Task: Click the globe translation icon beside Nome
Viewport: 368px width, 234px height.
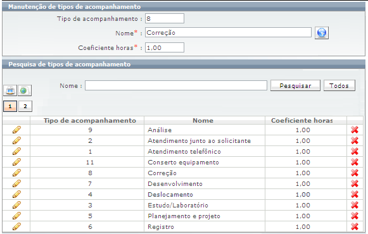Action: coord(322,33)
